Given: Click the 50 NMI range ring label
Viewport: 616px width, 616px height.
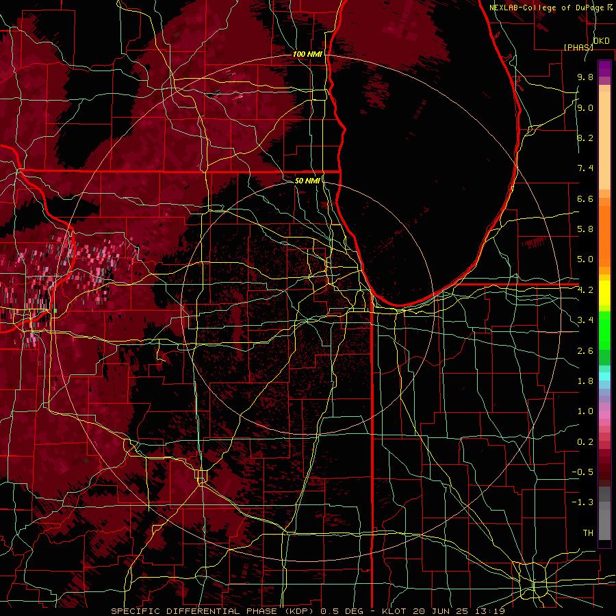Looking at the screenshot, I should tap(307, 181).
